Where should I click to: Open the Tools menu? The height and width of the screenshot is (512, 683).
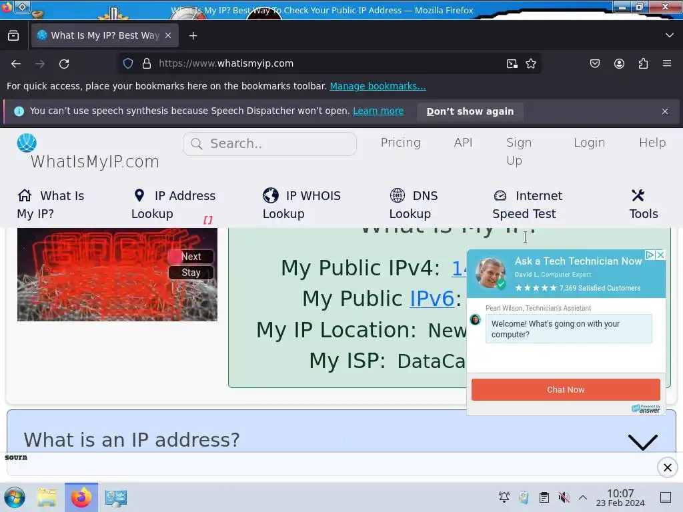click(x=644, y=205)
